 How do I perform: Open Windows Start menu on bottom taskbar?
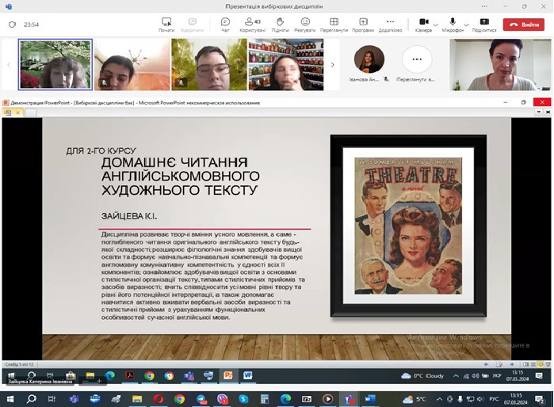(x=10, y=398)
